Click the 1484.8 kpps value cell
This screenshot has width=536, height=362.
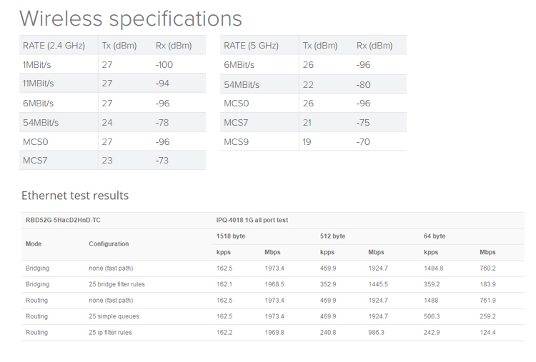[x=434, y=268]
